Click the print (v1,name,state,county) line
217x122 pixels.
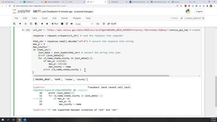point(62,69)
